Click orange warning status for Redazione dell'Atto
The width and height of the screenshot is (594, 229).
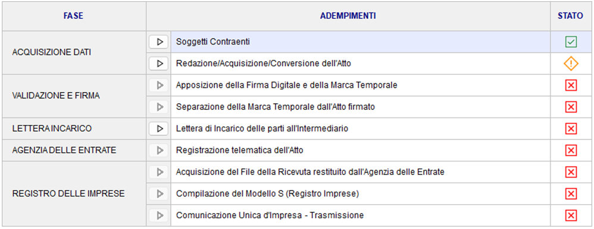point(571,64)
